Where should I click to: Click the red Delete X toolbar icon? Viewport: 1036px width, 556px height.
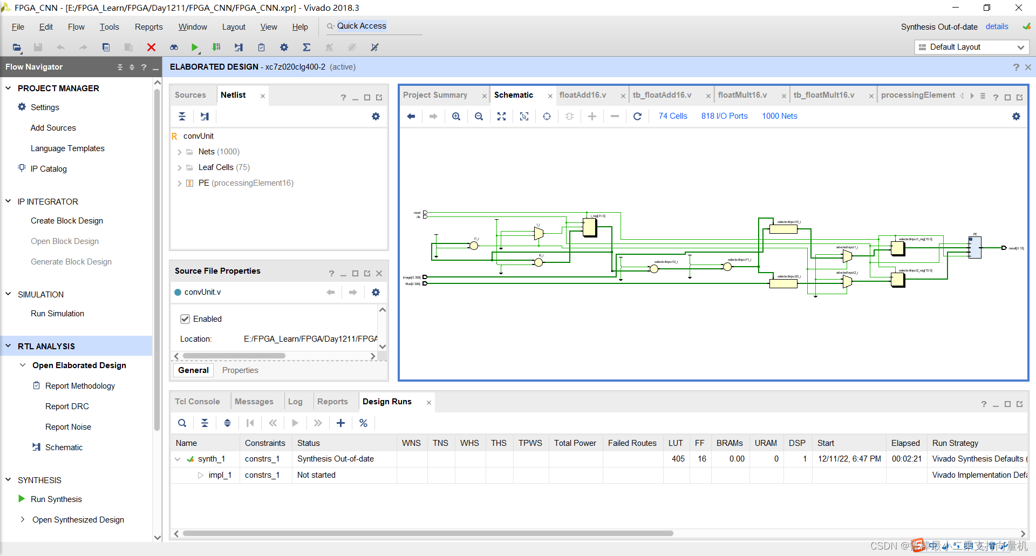[151, 48]
